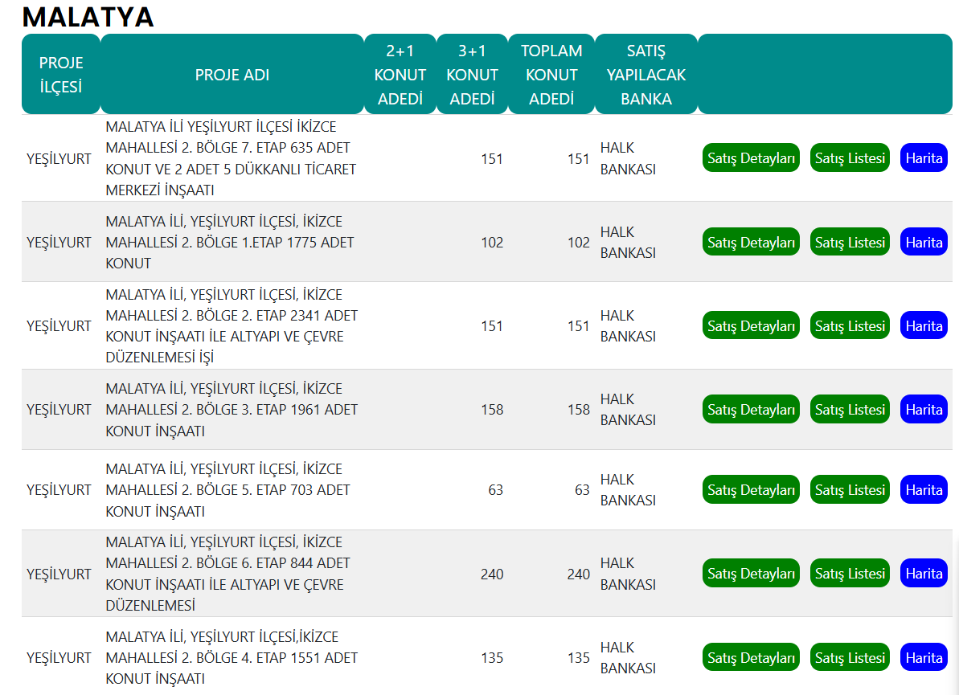Open Satış Detayları for 6. ETAP 844 ADET project
This screenshot has width=959, height=695.
coord(751,574)
